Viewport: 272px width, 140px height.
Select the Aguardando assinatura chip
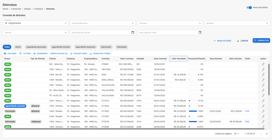(x=86, y=47)
